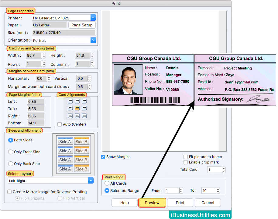The height and width of the screenshot is (219, 278).
Task: Select bottom-center card alignment icon
Action: pyautogui.click(x=77, y=116)
